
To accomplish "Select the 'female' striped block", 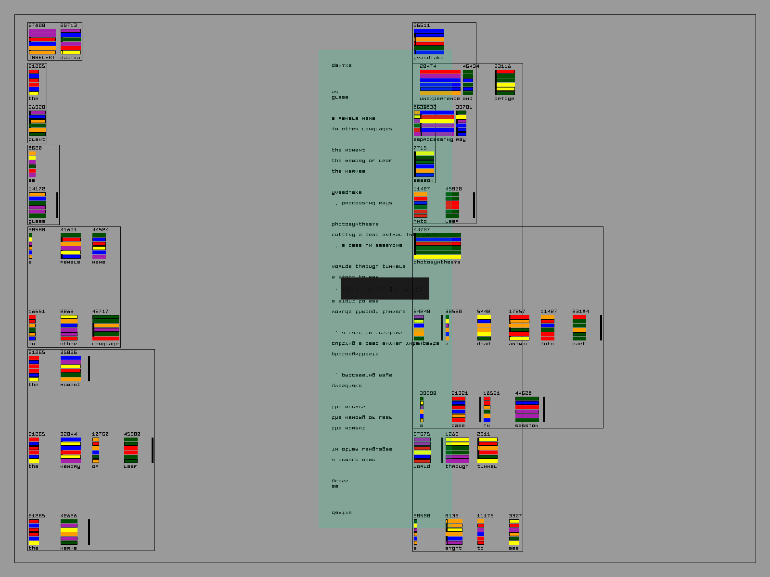I will click(70, 246).
